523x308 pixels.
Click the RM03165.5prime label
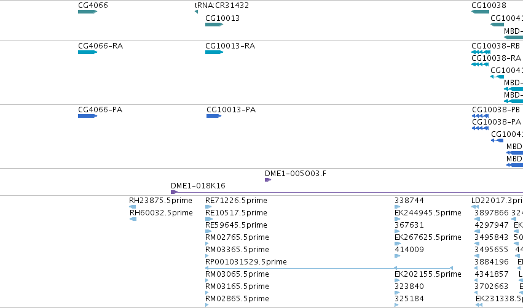click(237, 287)
